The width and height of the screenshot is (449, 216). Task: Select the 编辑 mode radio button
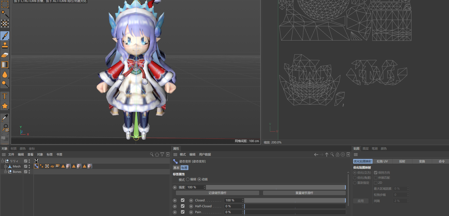(188, 179)
